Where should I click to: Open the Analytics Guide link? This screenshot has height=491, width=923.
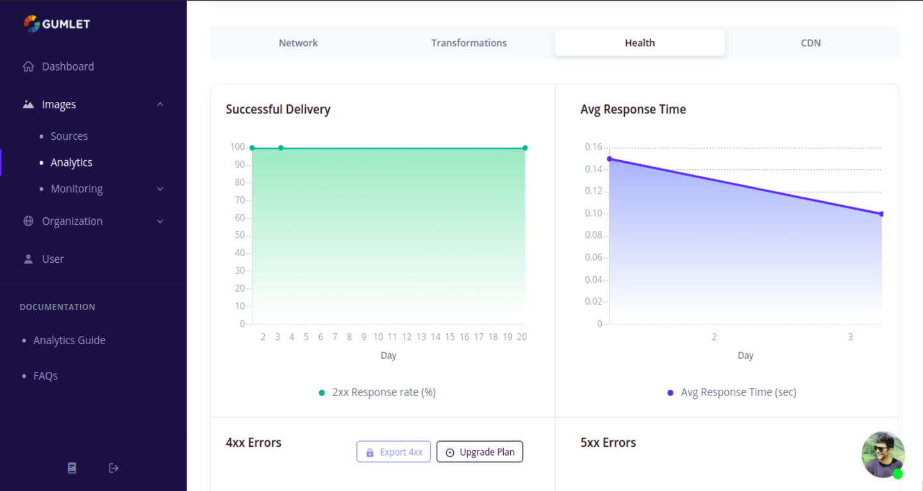tap(69, 340)
